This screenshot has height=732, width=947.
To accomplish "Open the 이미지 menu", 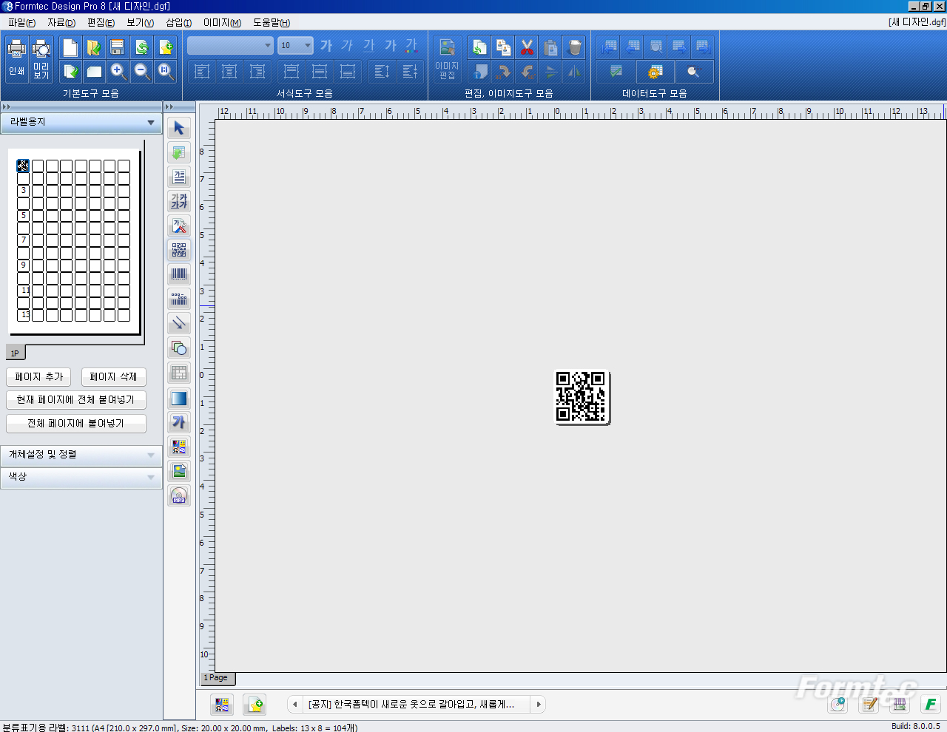I will 222,23.
